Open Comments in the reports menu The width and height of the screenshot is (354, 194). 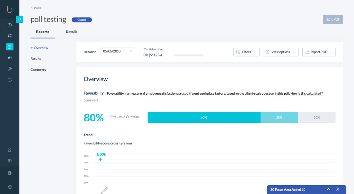point(38,70)
